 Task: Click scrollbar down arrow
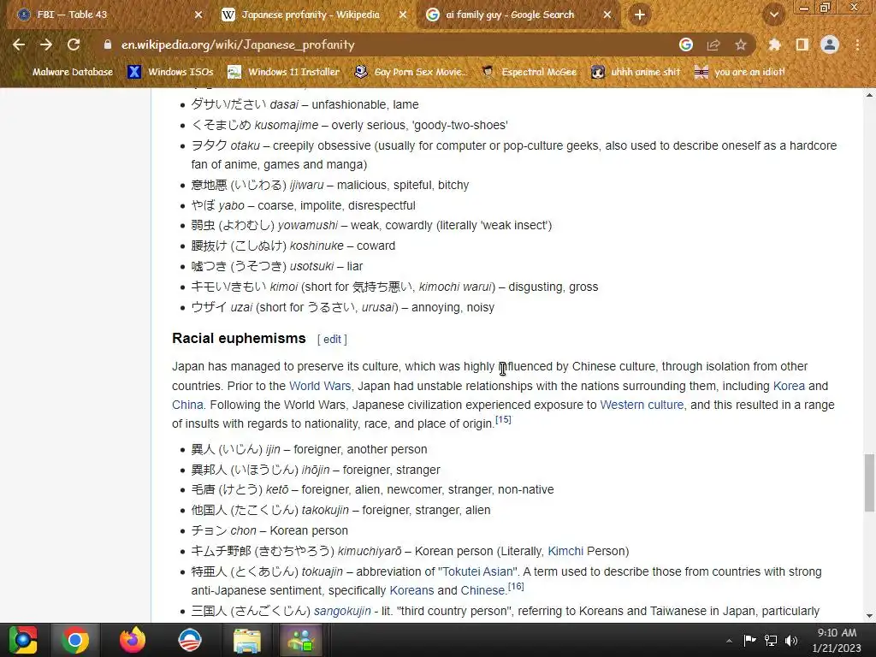[x=869, y=616]
